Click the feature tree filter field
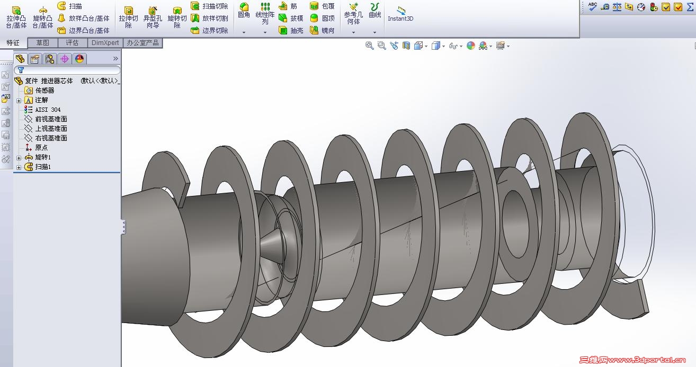This screenshot has width=696, height=367. (67, 70)
